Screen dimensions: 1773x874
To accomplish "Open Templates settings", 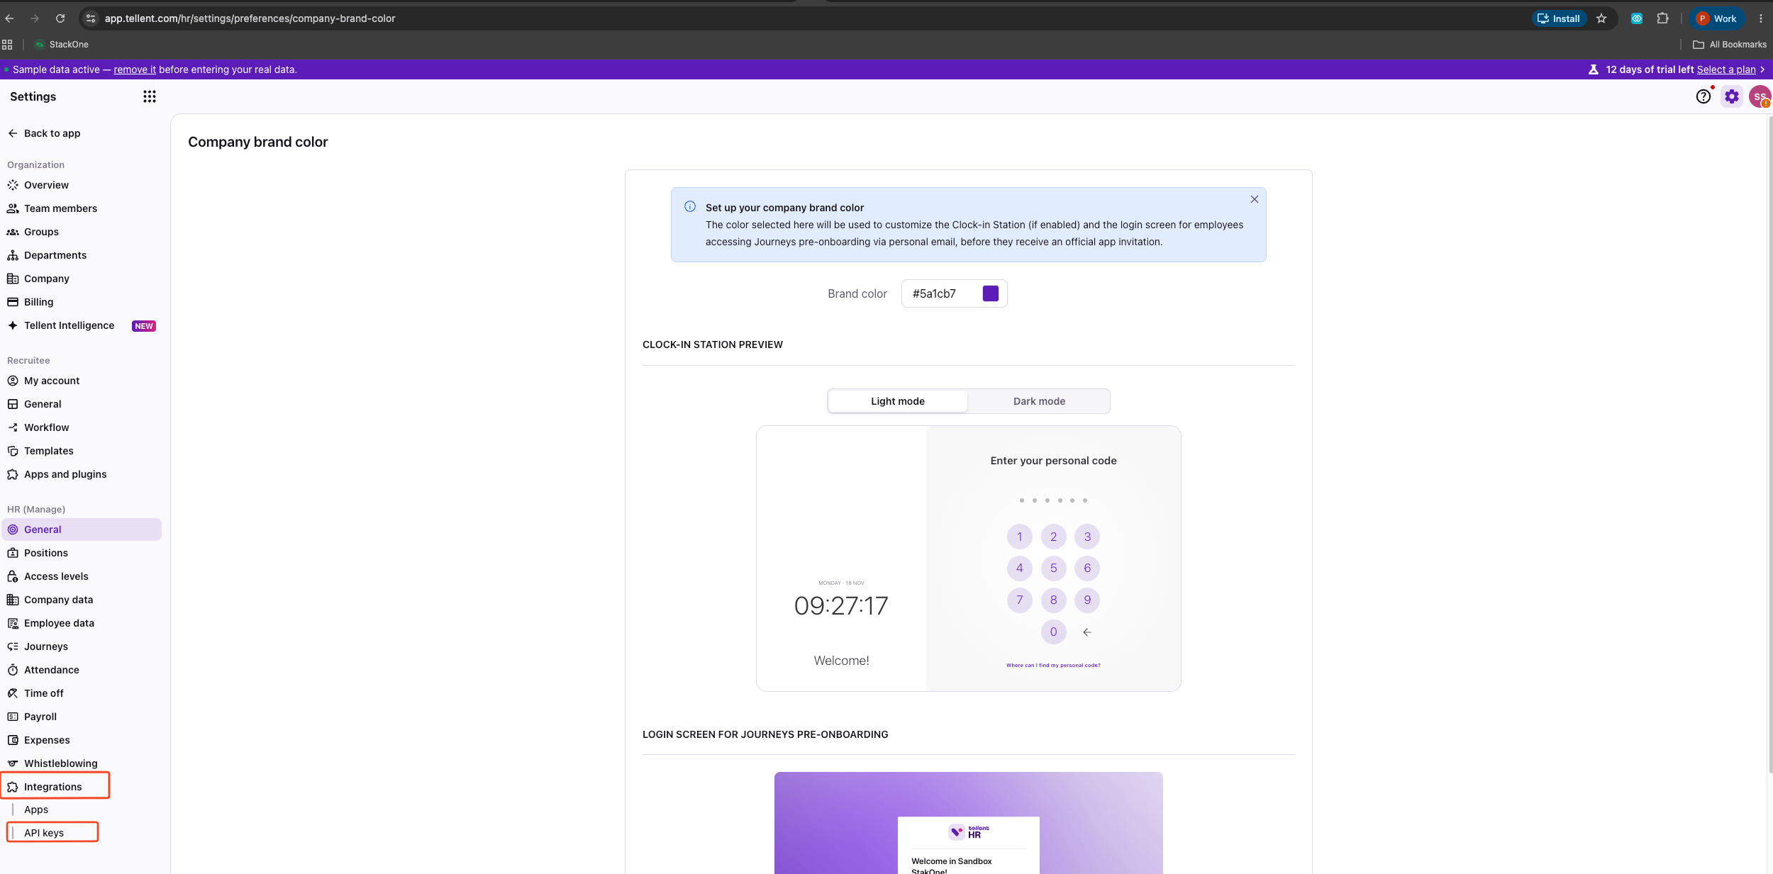I will (x=82, y=451).
